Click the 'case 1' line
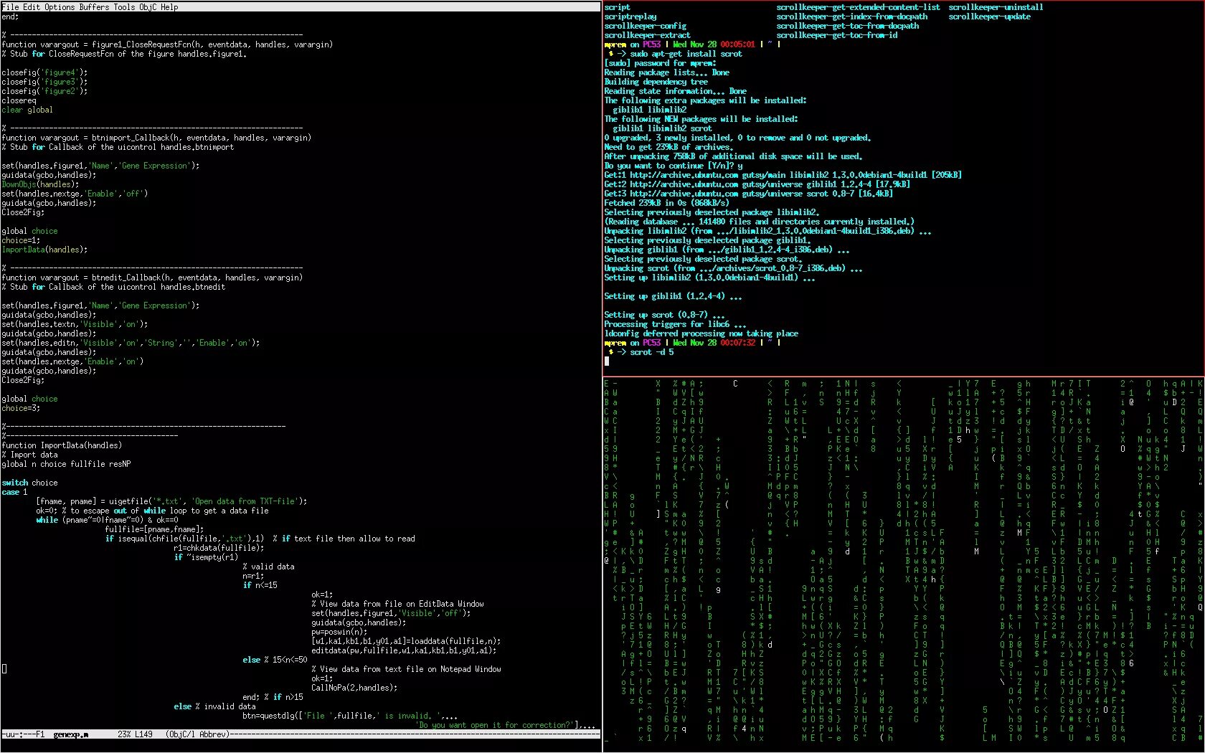The width and height of the screenshot is (1205, 753). tap(14, 492)
